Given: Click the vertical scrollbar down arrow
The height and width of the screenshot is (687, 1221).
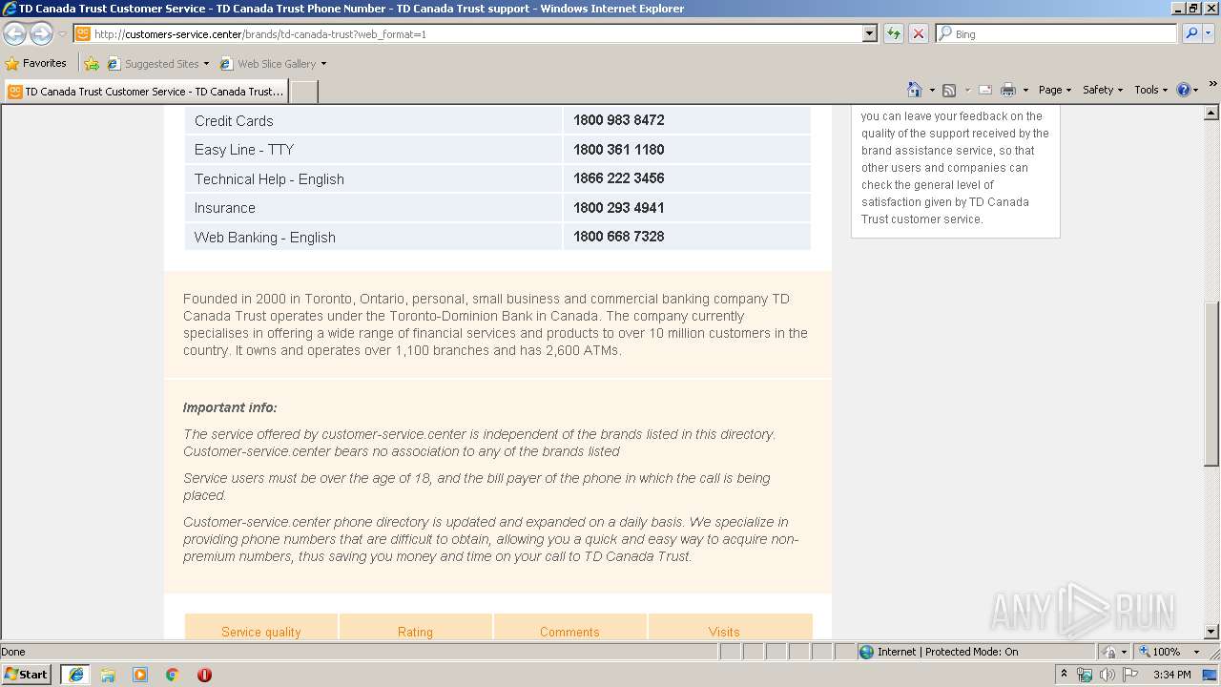Looking at the screenshot, I should pyautogui.click(x=1211, y=632).
